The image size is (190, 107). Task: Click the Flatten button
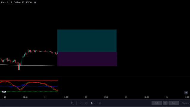point(185,103)
